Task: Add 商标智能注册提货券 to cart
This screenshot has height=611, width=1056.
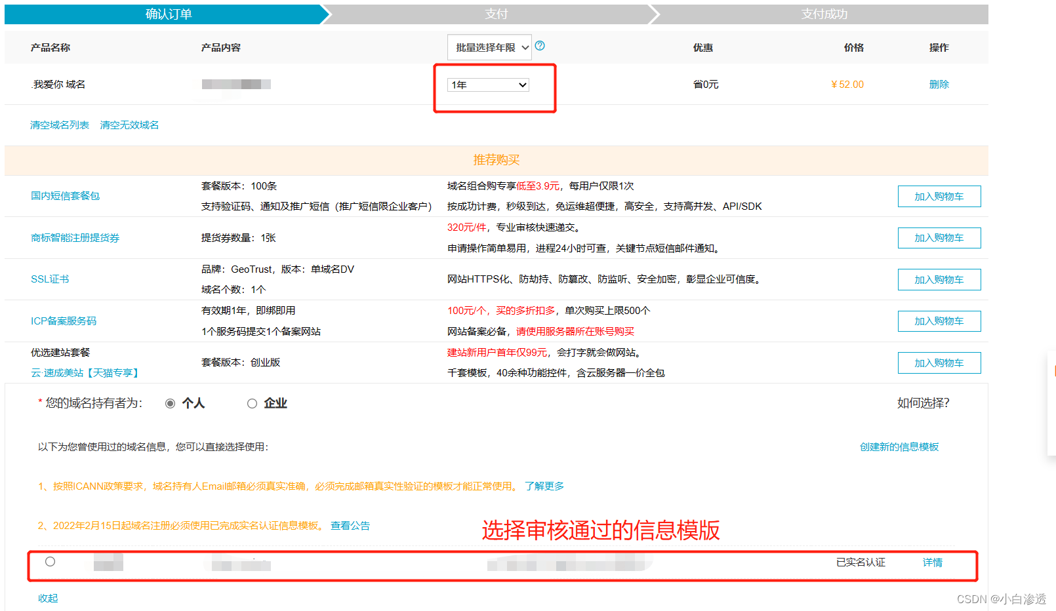Action: 939,238
